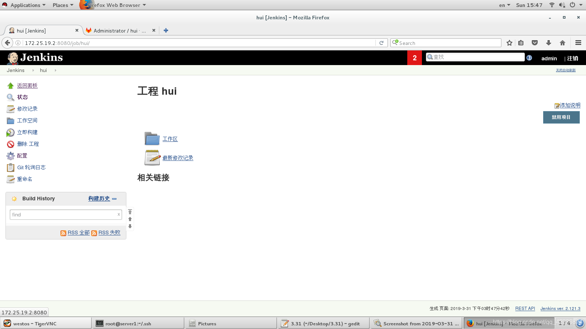Click the RSS 全部 feed icon
Screen dimensions: 586x329
63,233
